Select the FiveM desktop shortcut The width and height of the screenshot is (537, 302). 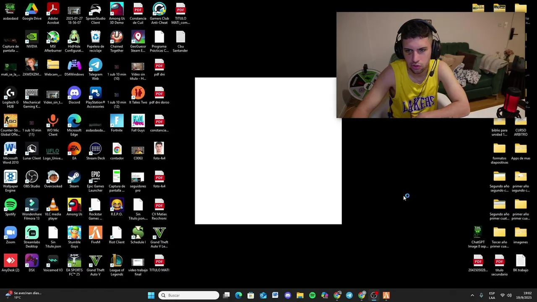(96, 235)
